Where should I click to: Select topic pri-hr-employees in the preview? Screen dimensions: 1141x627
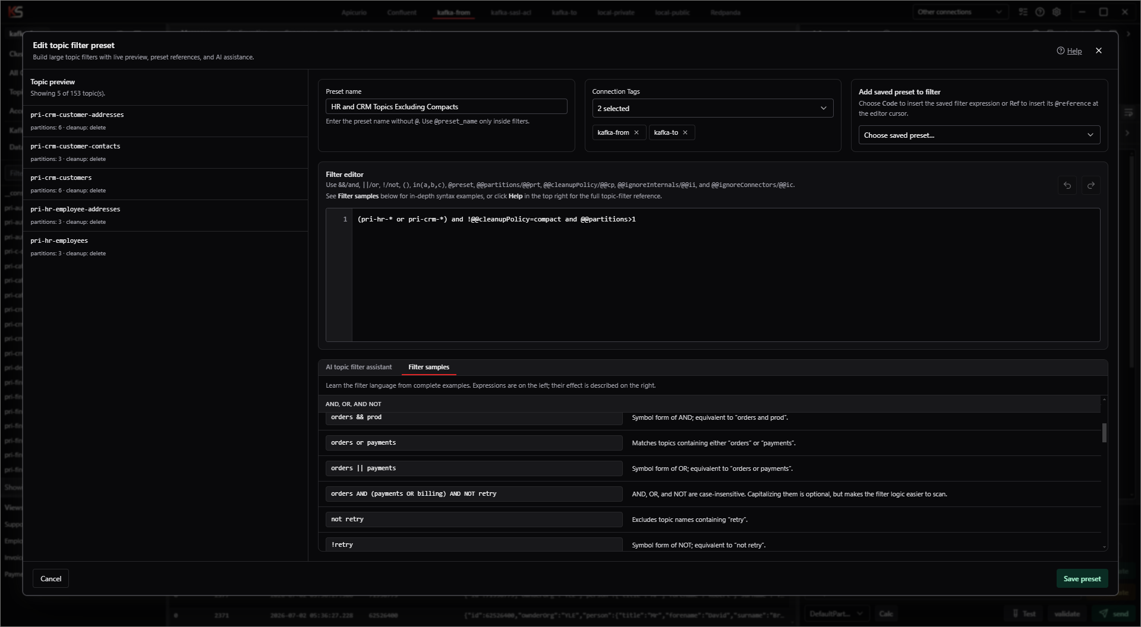pos(165,246)
